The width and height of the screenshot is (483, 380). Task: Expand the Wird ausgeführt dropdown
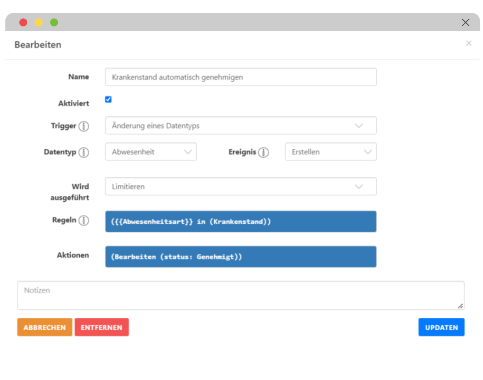click(x=240, y=187)
